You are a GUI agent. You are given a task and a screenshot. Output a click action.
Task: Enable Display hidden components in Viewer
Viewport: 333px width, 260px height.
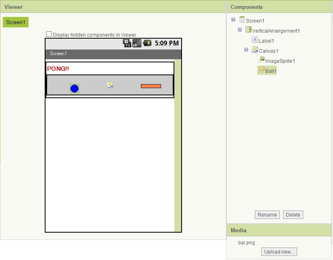[x=49, y=35]
